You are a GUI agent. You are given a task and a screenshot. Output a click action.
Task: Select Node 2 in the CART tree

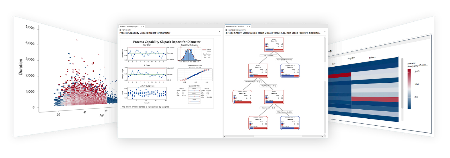[258, 71]
